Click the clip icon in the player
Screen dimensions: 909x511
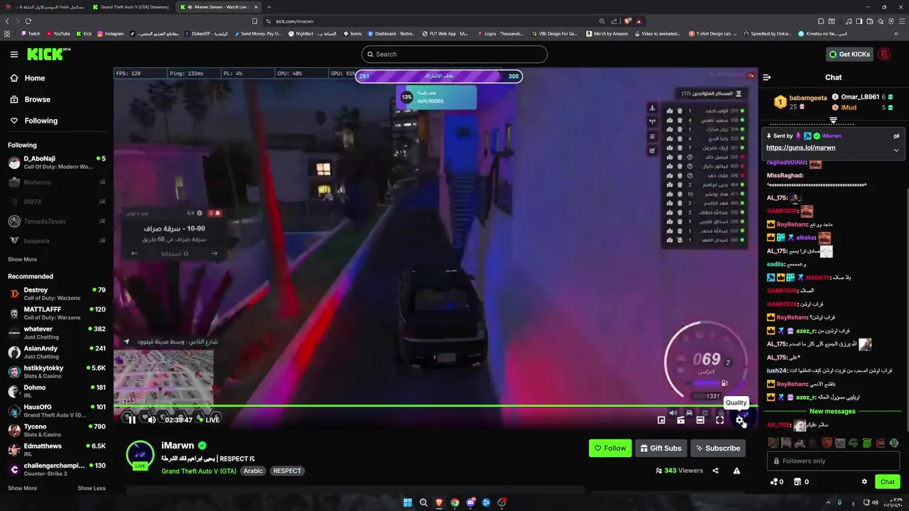coord(680,420)
